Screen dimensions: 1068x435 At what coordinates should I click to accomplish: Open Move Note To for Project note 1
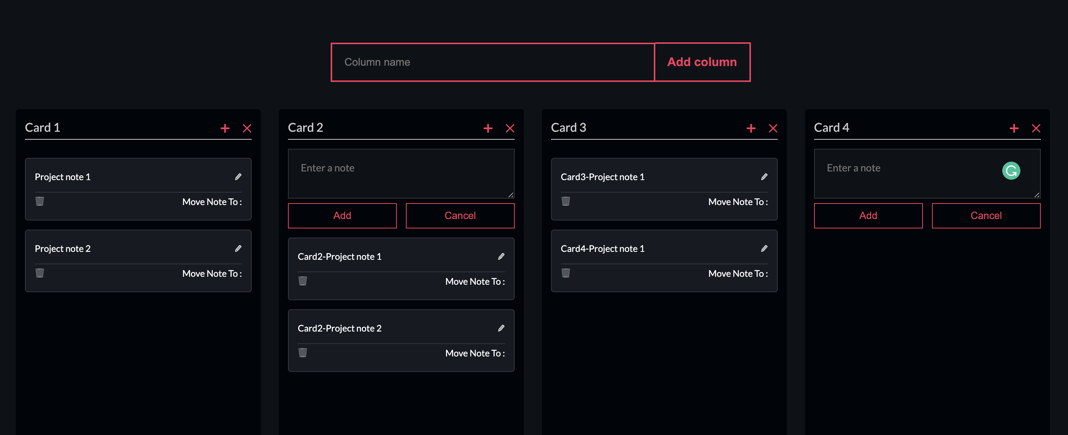(212, 202)
